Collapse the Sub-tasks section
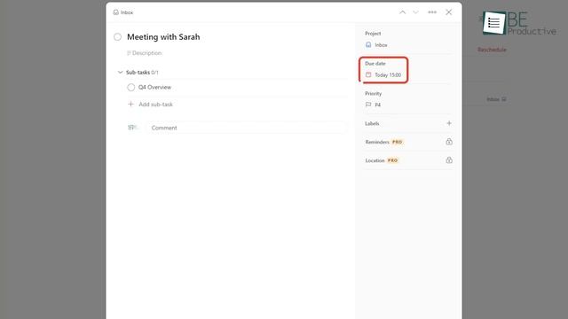 coord(120,73)
